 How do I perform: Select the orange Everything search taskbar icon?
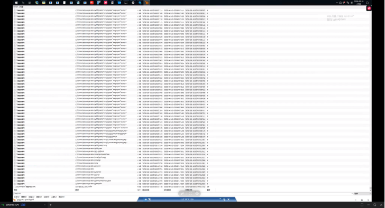tap(147, 3)
